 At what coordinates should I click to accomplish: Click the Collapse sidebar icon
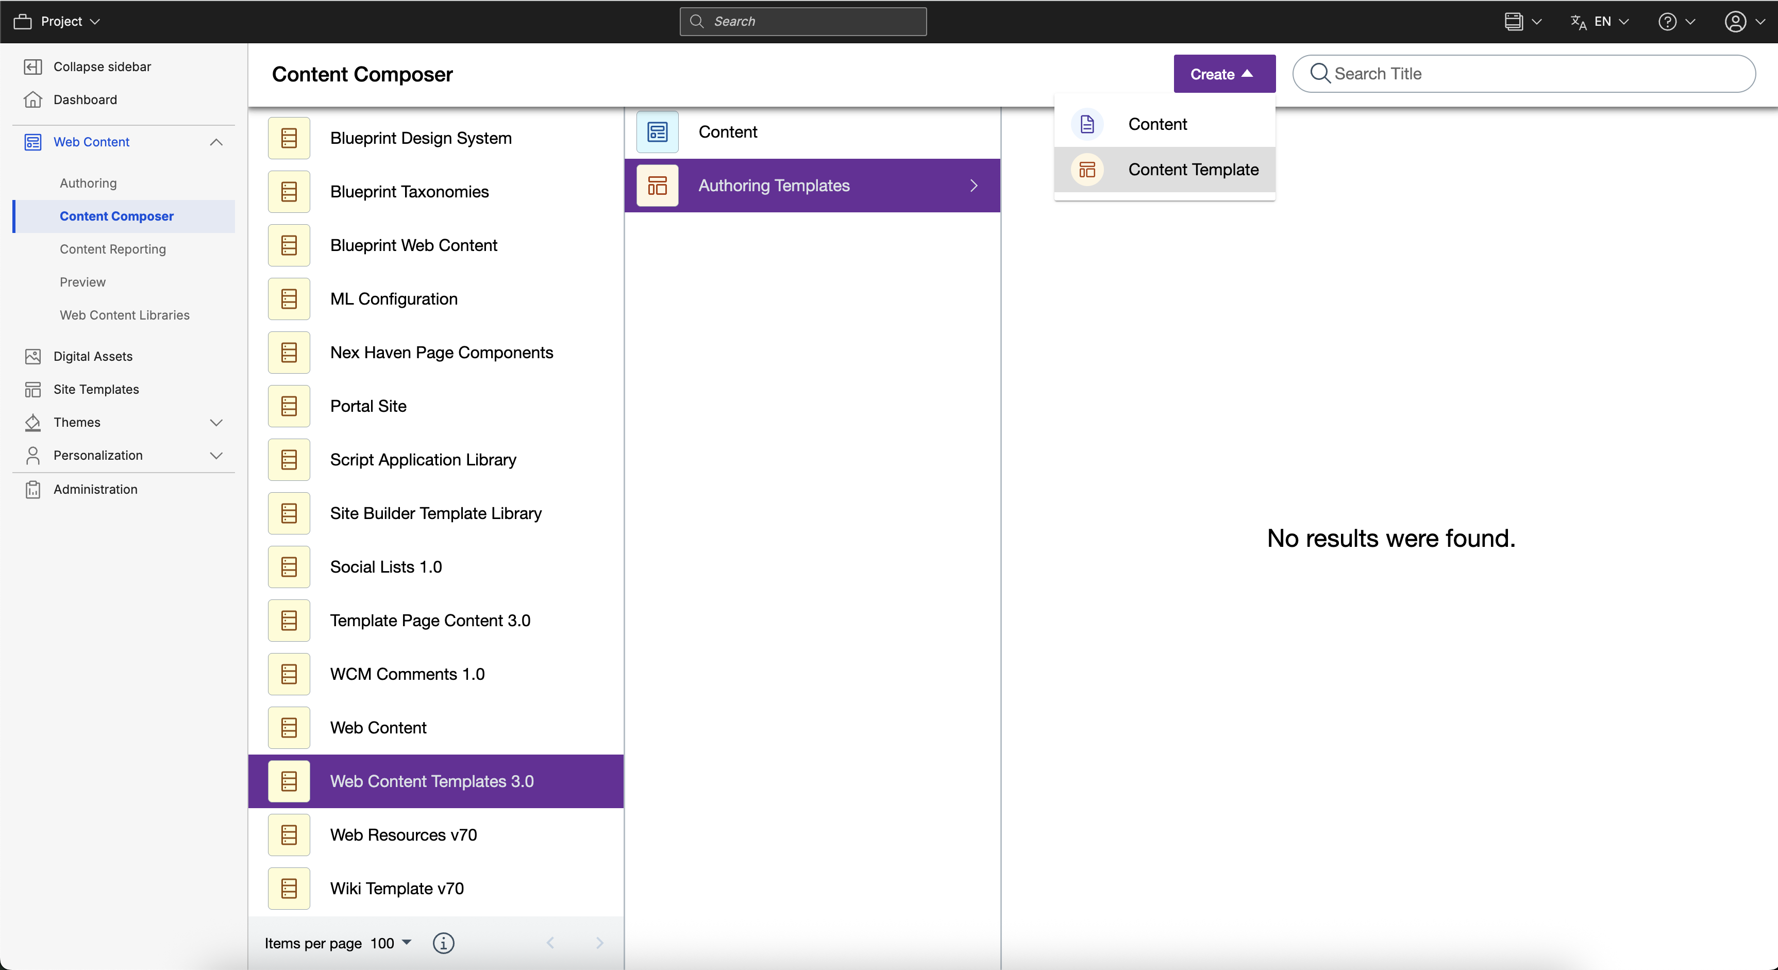click(32, 66)
